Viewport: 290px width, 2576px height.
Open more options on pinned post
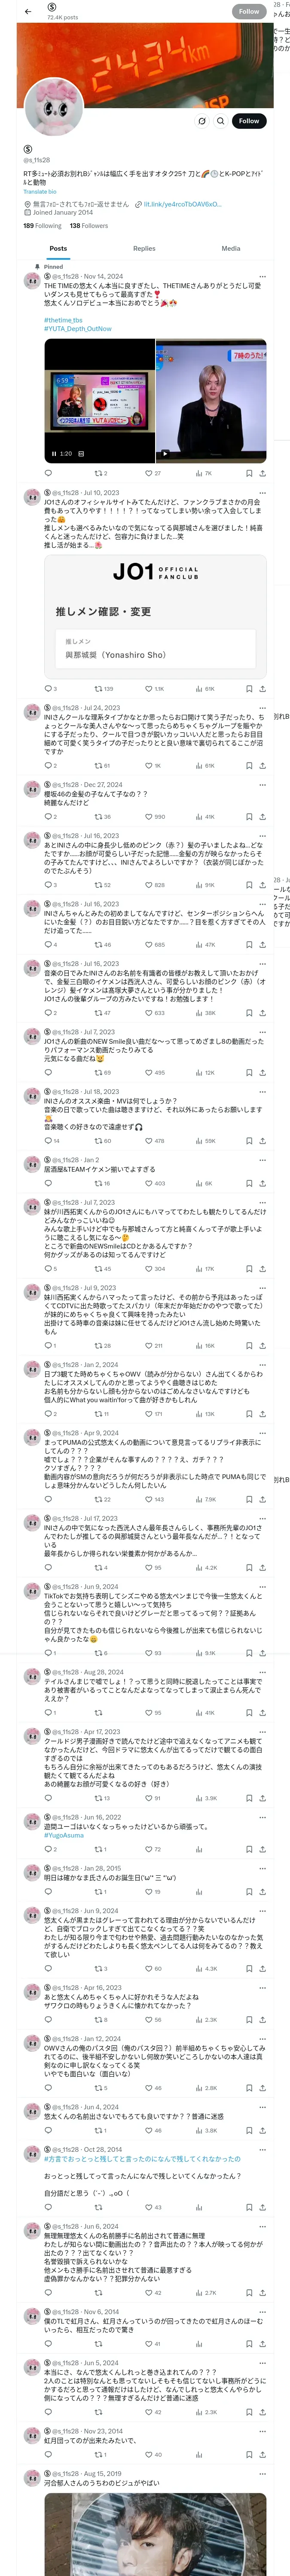click(262, 276)
